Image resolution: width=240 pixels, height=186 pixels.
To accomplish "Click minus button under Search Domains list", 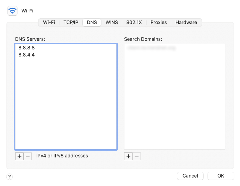I will coord(137,156).
